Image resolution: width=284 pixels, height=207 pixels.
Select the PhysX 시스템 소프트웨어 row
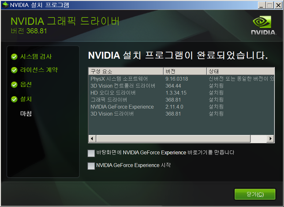click(181, 79)
